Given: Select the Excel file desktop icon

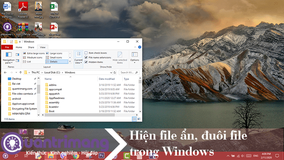Looking at the screenshot, I should point(54,10).
